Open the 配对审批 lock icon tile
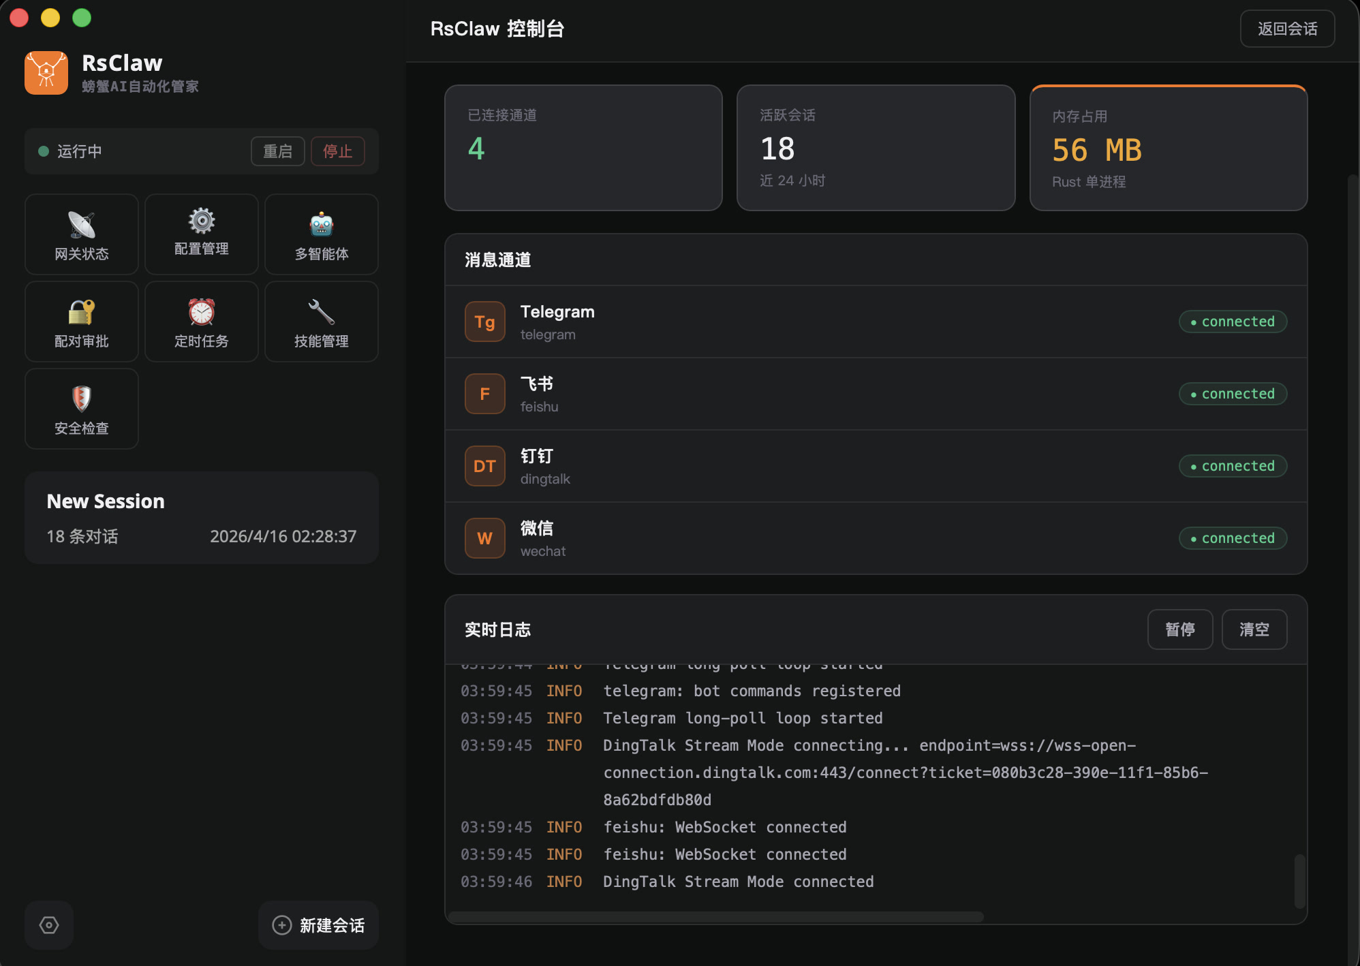 point(82,322)
